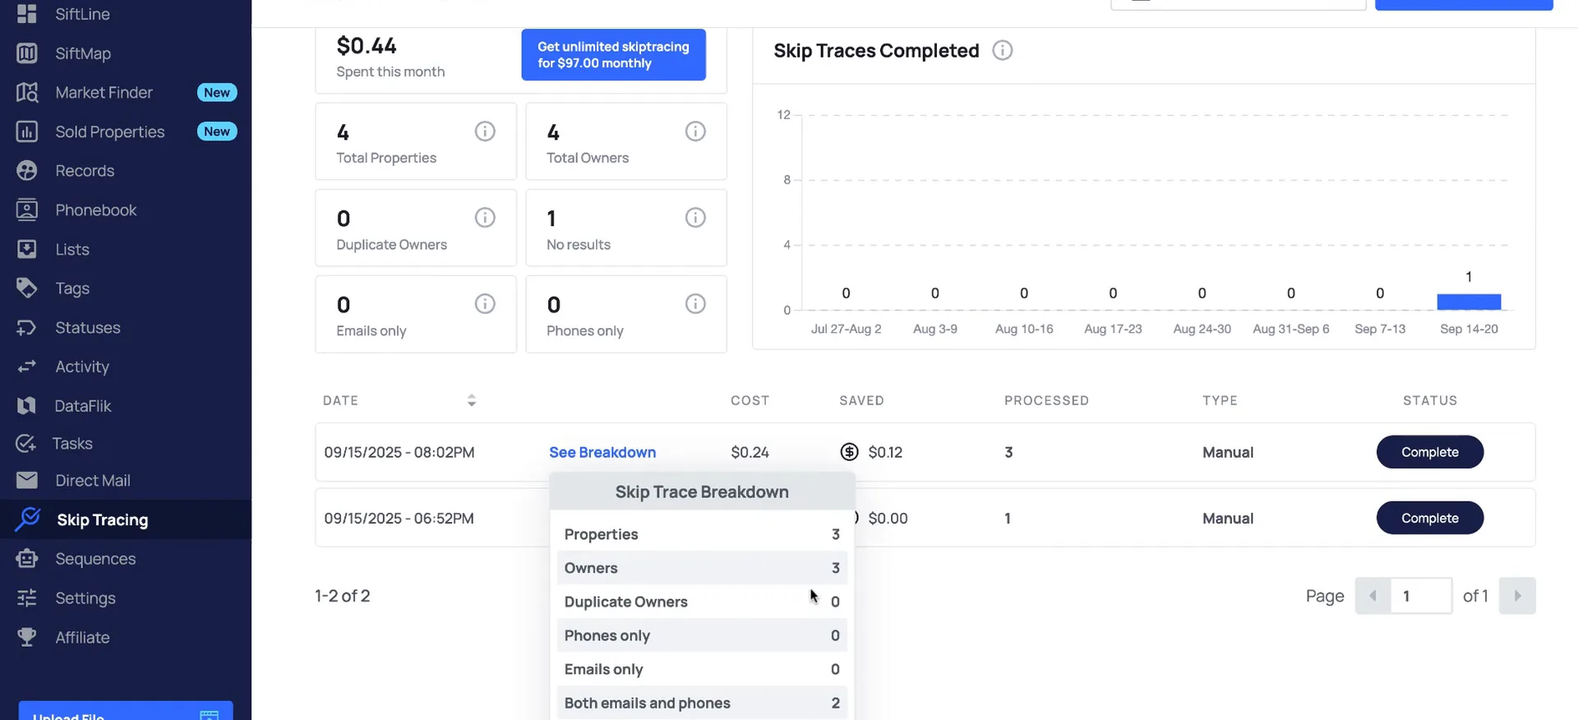This screenshot has height=720, width=1578.
Task: Click the Phonebook contact icon
Action: point(27,210)
